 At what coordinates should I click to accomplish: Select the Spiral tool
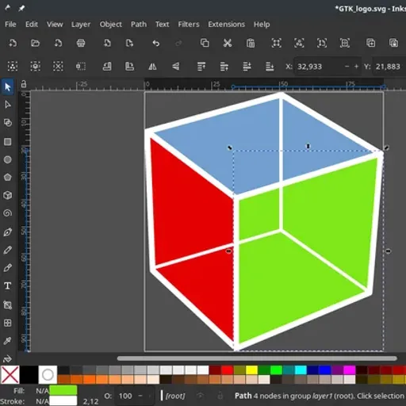coord(8,213)
